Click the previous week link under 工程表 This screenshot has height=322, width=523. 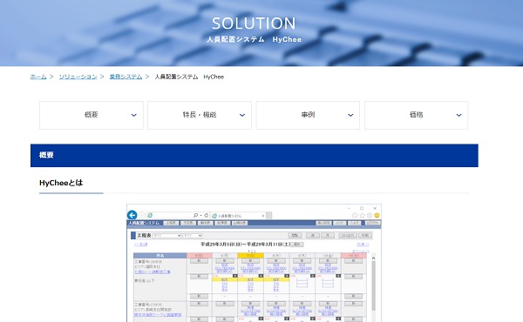pos(140,245)
